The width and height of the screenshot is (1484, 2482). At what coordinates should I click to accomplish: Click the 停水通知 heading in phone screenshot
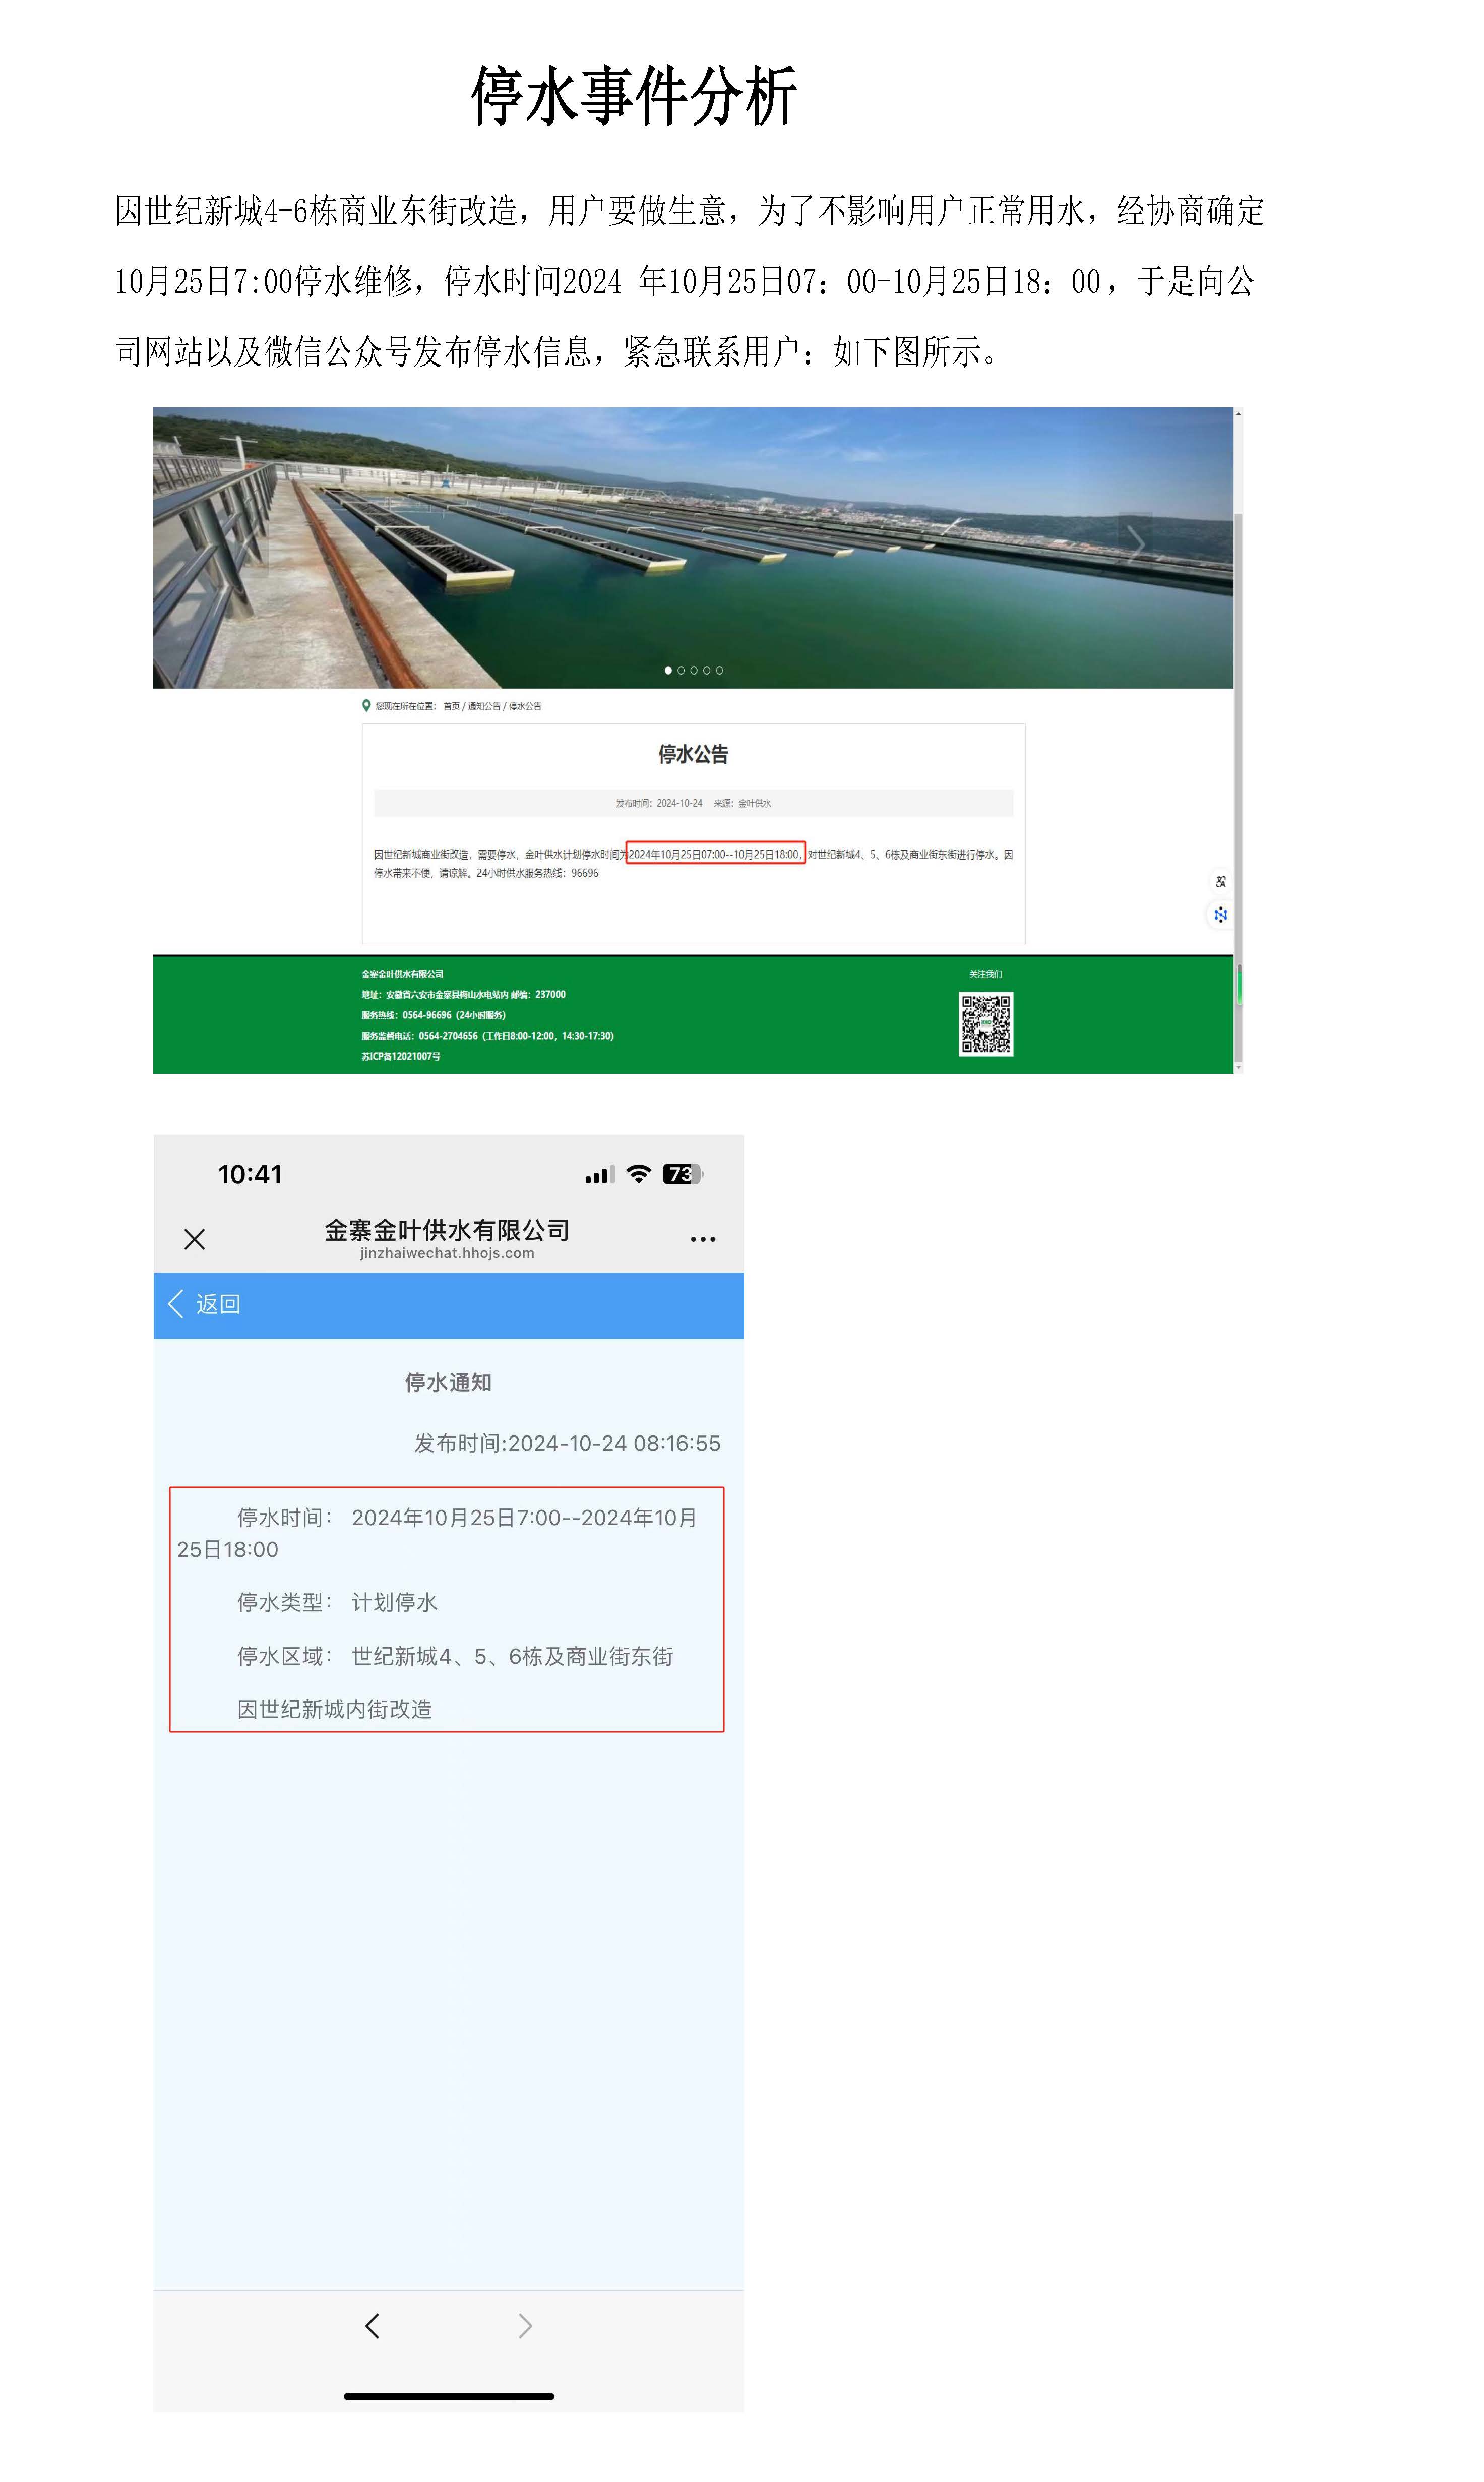(448, 1383)
